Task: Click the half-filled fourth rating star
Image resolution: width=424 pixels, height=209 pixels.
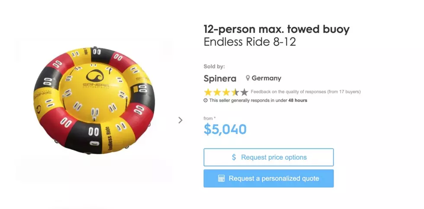Action: point(235,92)
